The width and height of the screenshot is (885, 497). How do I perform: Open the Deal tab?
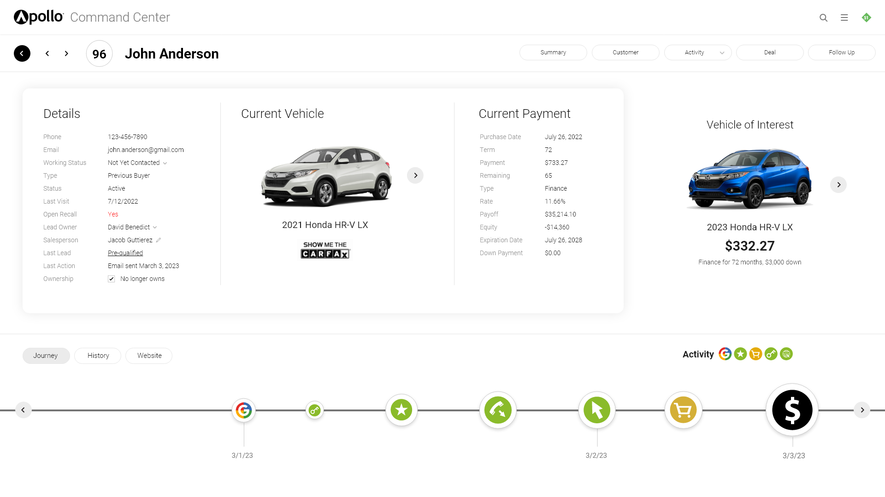click(x=770, y=53)
